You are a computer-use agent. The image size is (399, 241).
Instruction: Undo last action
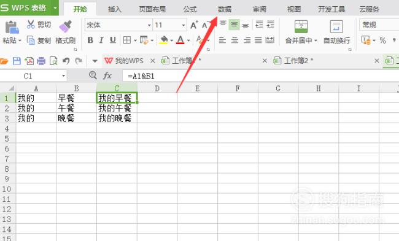click(x=66, y=61)
